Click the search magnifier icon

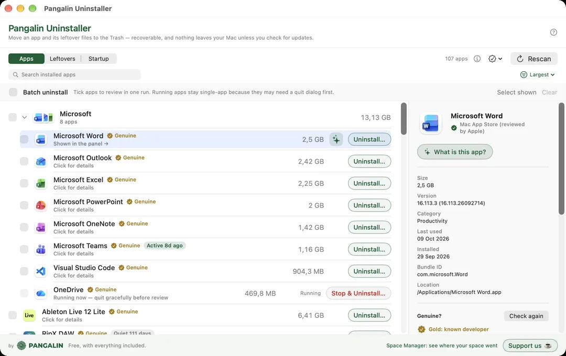(16, 75)
